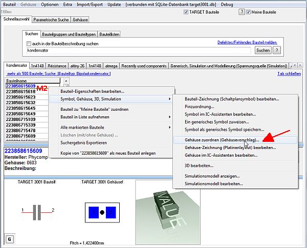Select 3D bearbeiten in the submenu
The width and height of the screenshot is (307, 248).
tap(200, 165)
